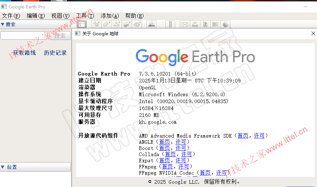
Task: Click the © 2025 Google LLC copyright text
Action: 194,182
